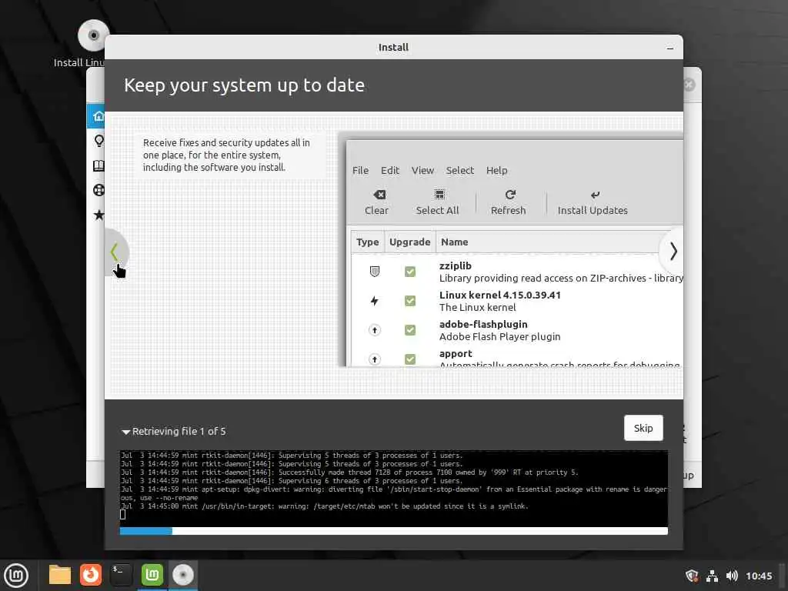Open the Files folder in taskbar
The image size is (788, 591).
60,575
